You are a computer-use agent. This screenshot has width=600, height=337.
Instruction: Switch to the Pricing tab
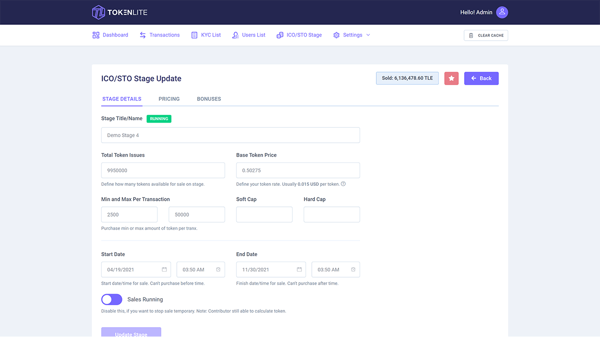(x=169, y=99)
